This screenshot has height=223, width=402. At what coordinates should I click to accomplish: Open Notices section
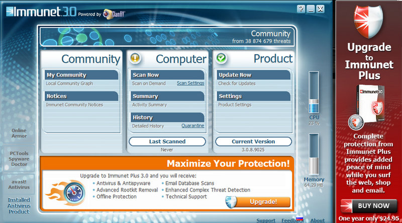[81, 96]
